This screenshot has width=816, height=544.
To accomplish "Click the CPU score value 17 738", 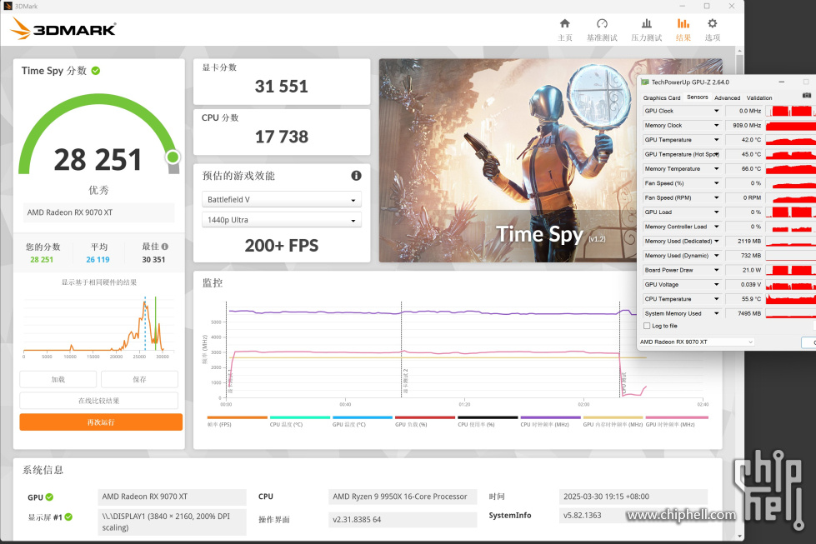I will coord(282,137).
